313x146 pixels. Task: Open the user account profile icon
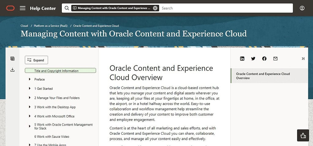[x=302, y=8]
